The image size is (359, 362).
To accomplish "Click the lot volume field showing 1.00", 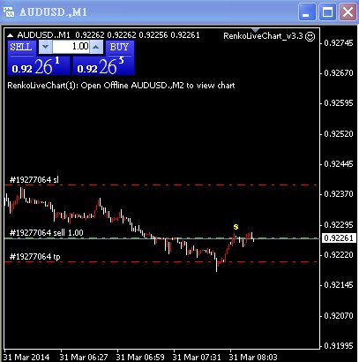I will (71, 47).
